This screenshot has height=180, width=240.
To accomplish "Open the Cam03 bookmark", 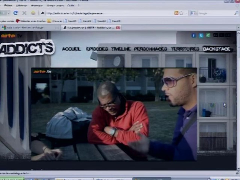I will [x=99, y=21].
